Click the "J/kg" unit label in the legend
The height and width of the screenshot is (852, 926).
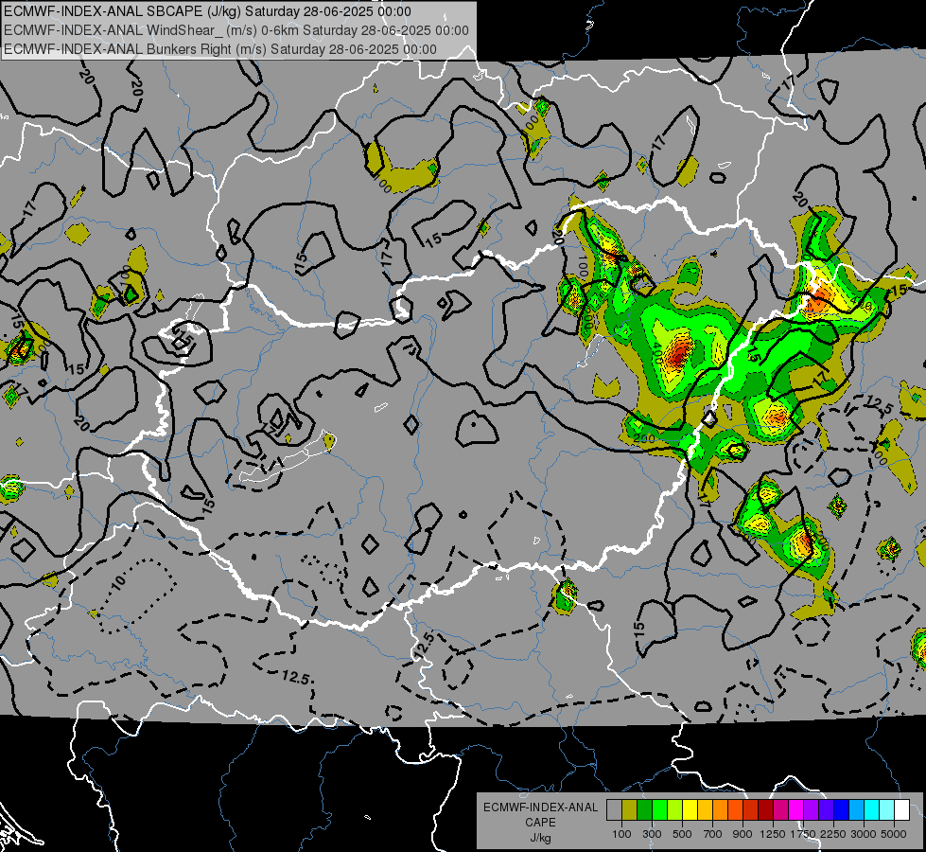pos(540,838)
